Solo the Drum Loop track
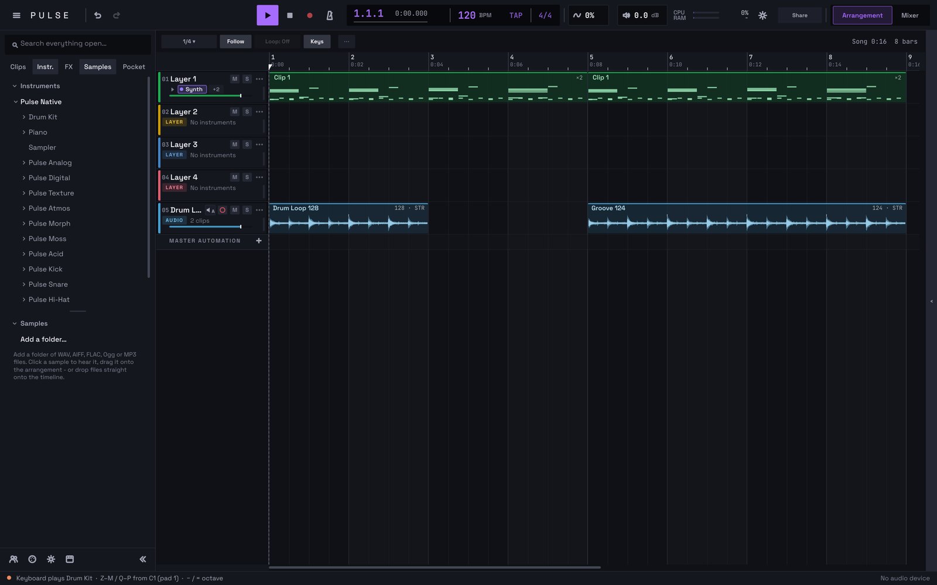Screen dimensions: 937x585 point(247,210)
